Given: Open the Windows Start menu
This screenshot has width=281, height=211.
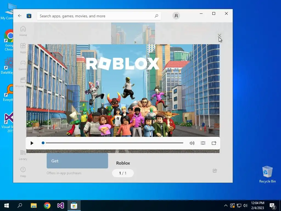Looking at the screenshot, I should [7, 206].
